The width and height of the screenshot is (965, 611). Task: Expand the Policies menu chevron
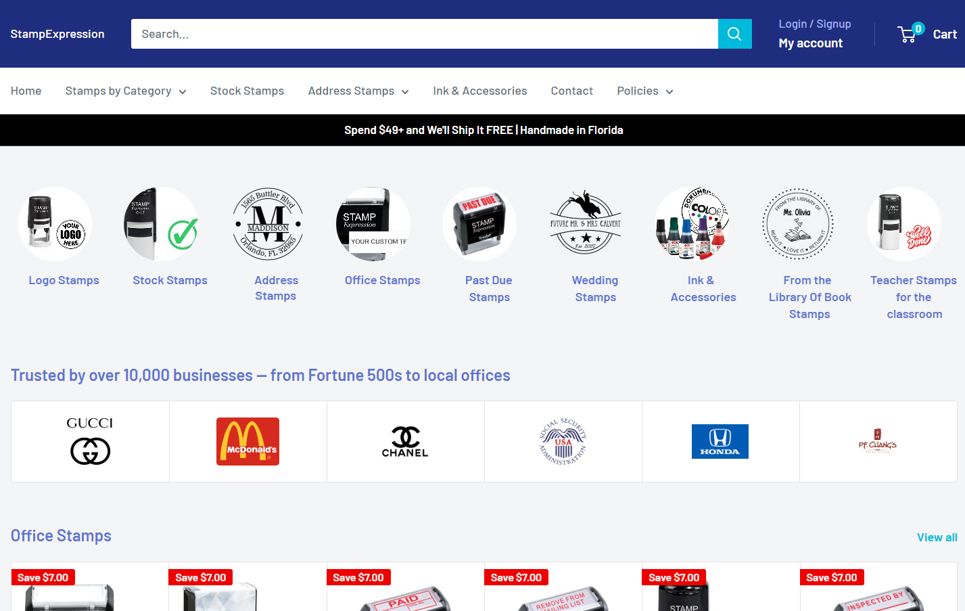pos(669,91)
